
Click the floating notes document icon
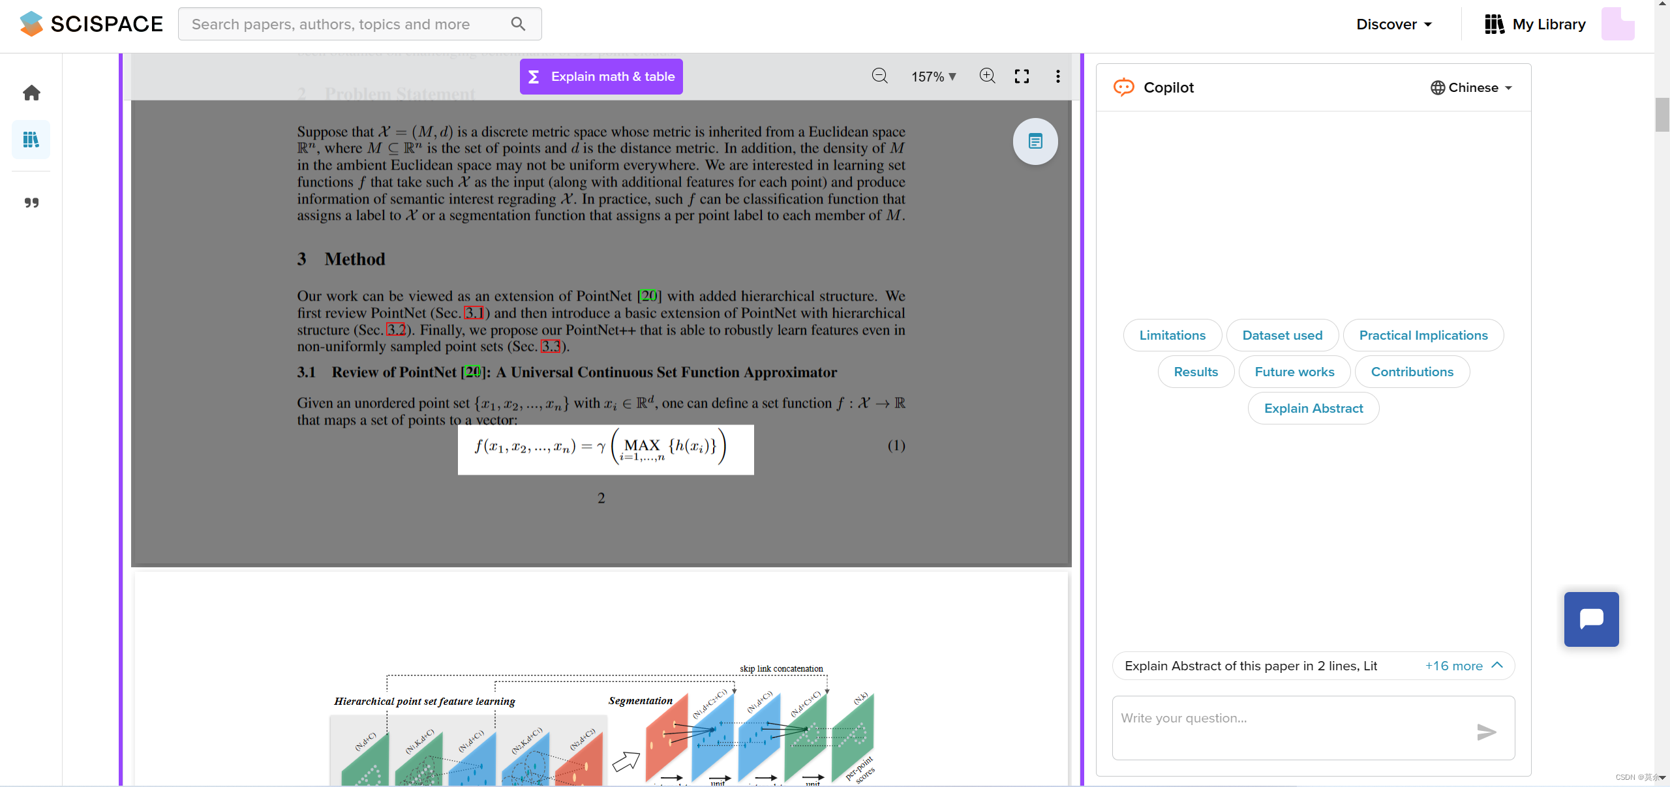1035,141
